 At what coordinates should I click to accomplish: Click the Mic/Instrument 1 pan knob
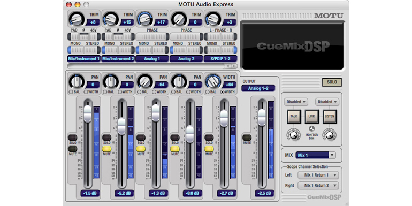pyautogui.click(x=77, y=81)
